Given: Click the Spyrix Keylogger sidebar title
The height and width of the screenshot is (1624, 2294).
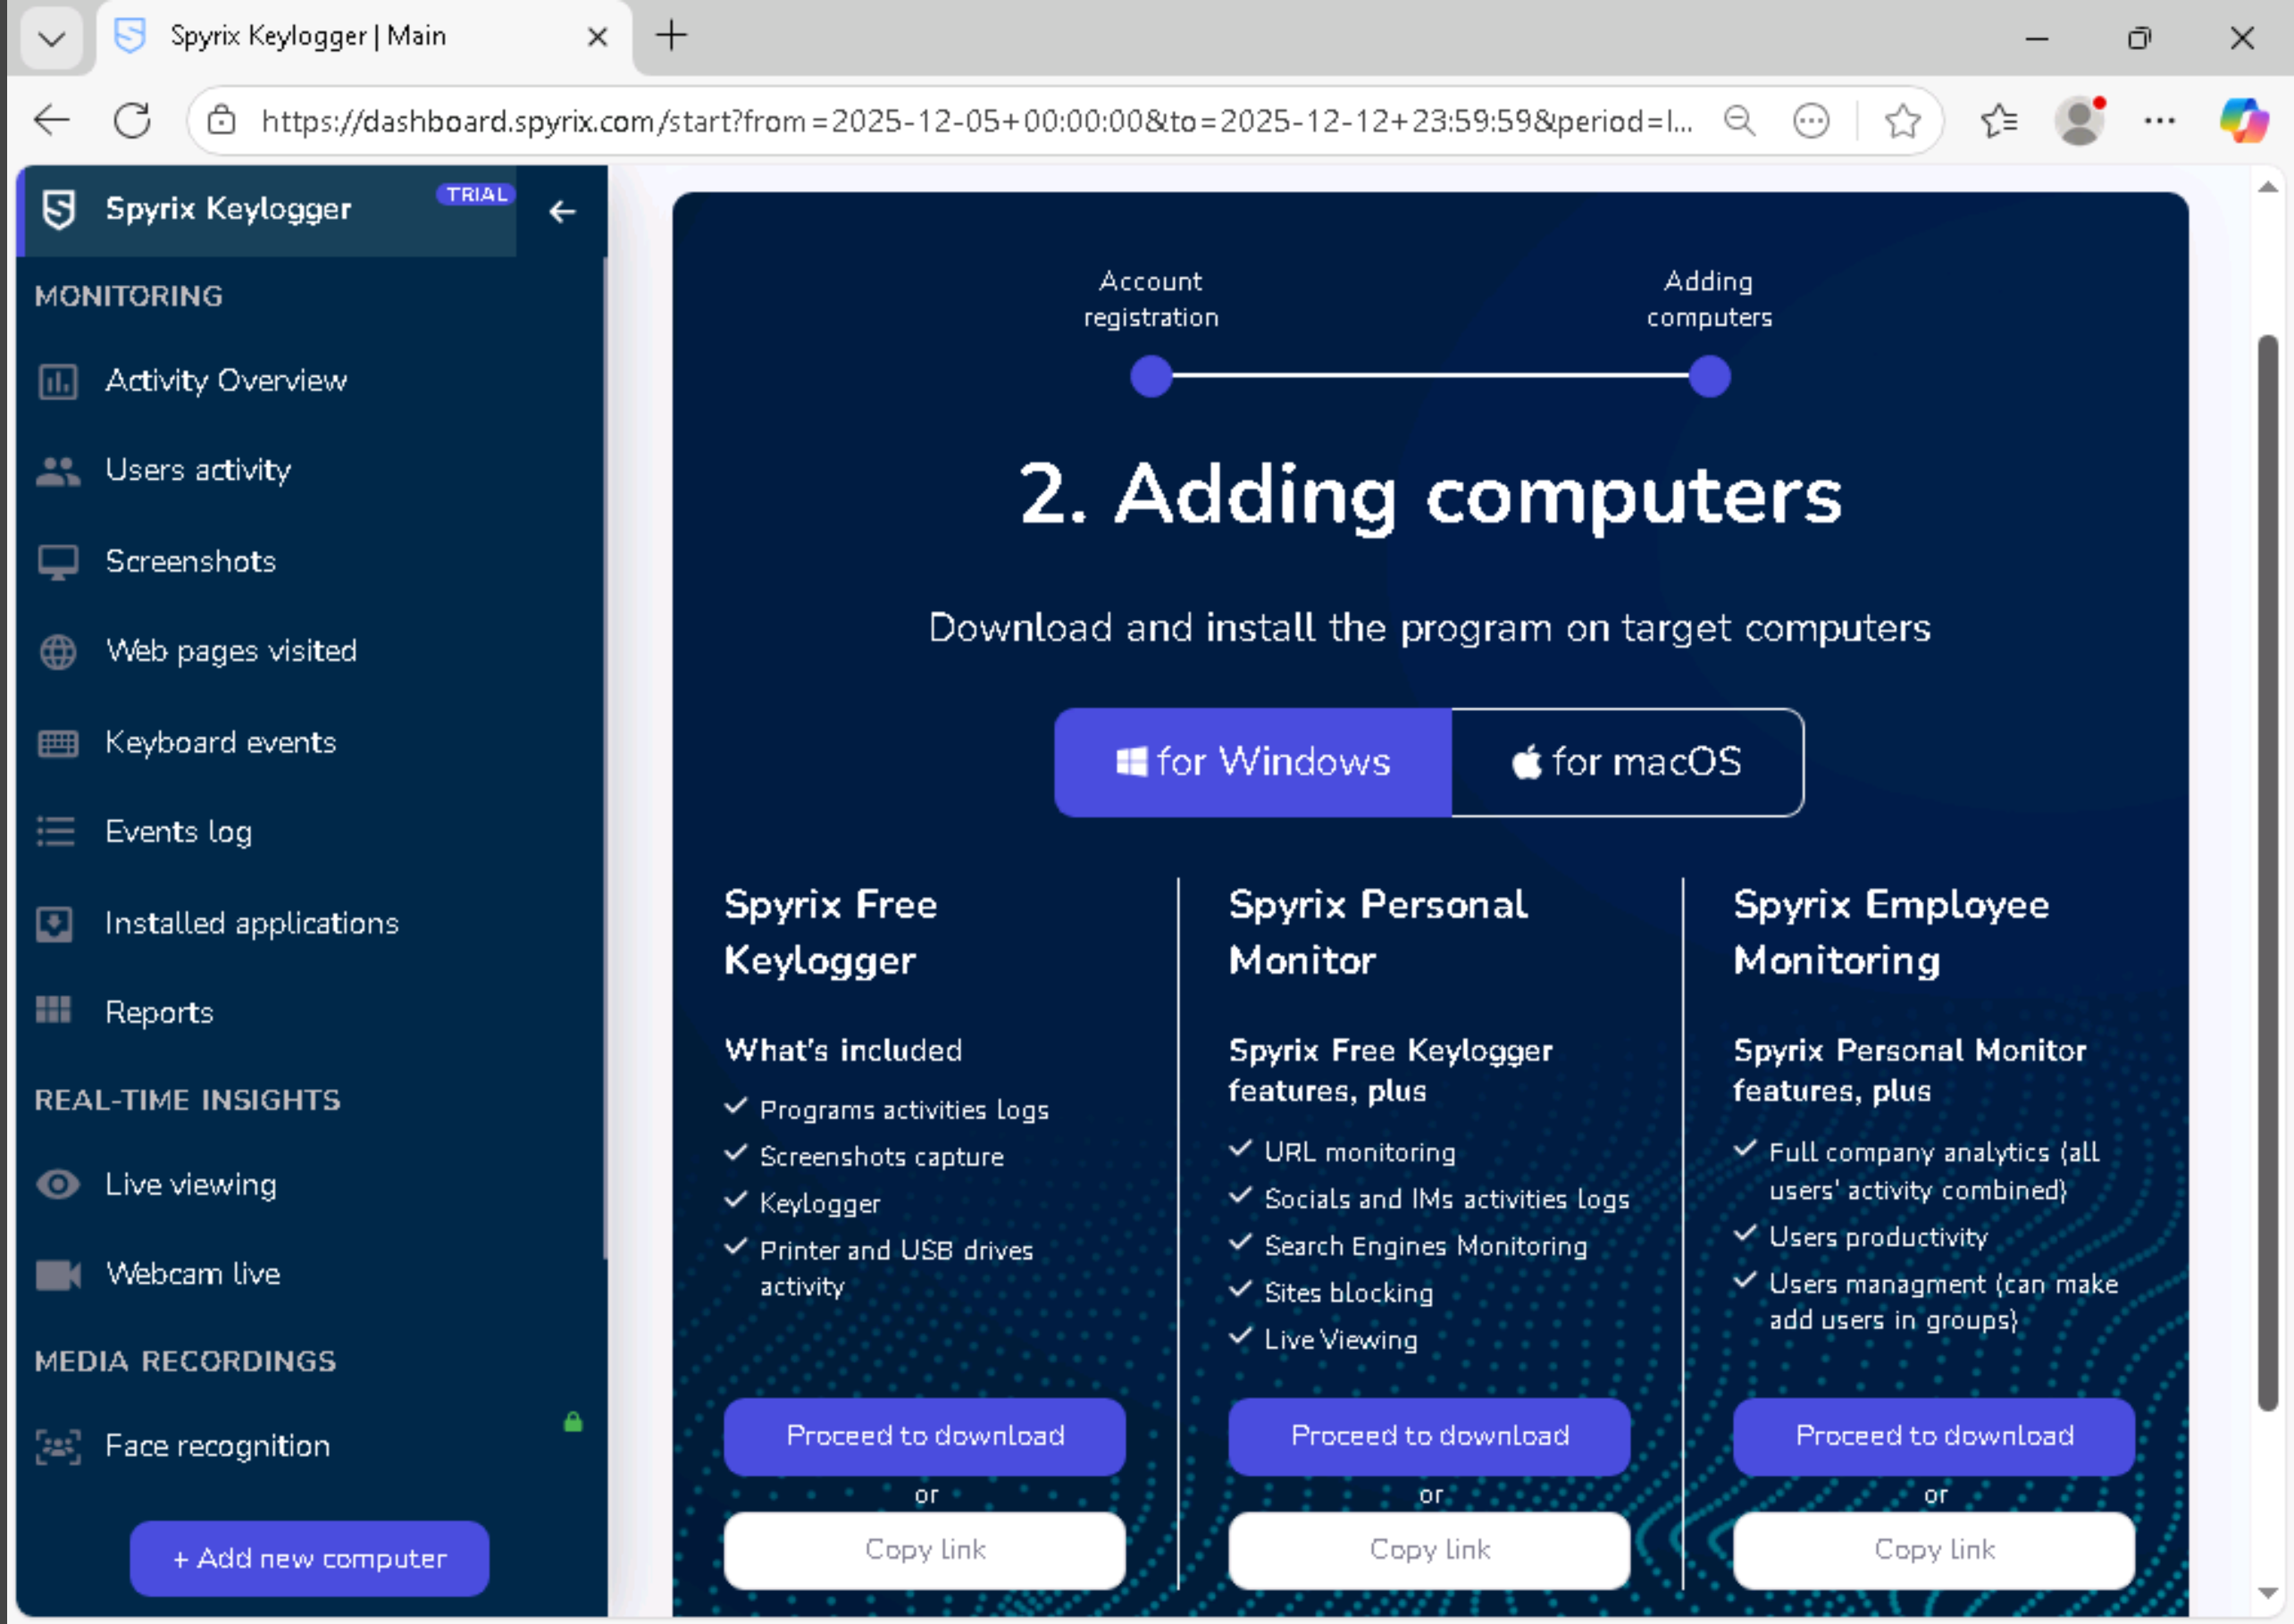Looking at the screenshot, I should (228, 209).
